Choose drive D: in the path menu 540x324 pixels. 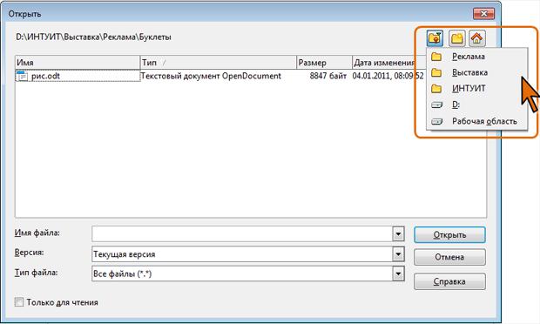477,105
